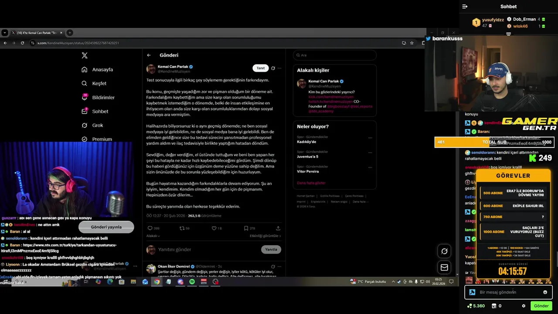Image resolution: width=558 pixels, height=314 pixels.
Task: Click the Gönderi yayınla post button
Action: pos(106,227)
